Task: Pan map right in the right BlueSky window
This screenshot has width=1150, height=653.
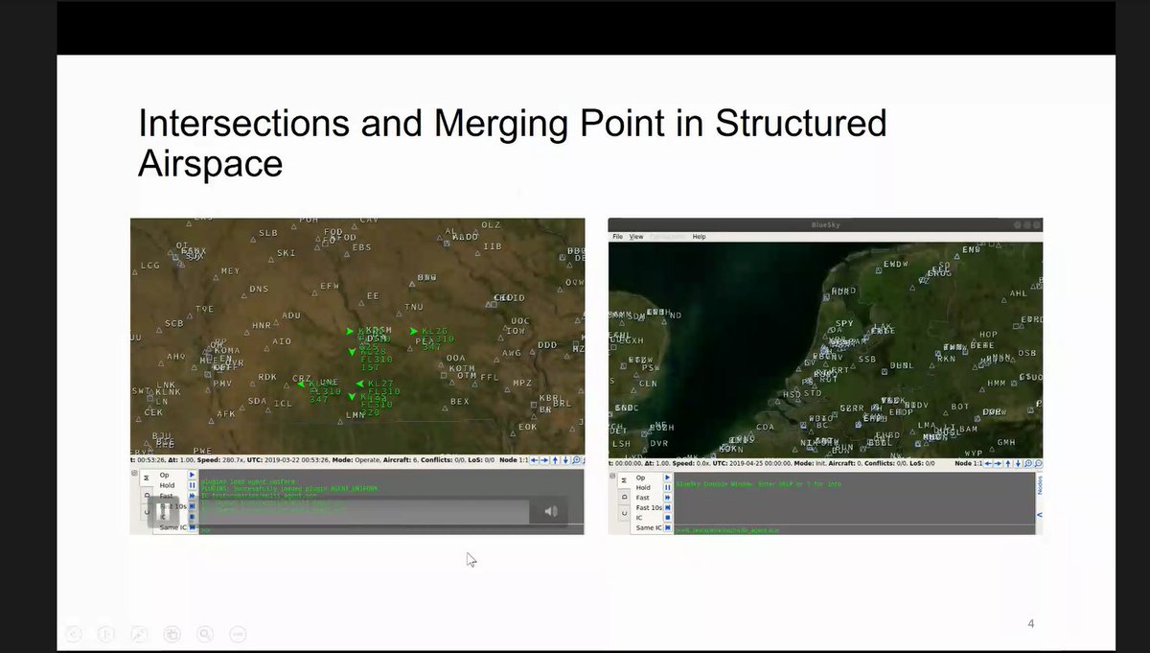Action: coord(998,463)
